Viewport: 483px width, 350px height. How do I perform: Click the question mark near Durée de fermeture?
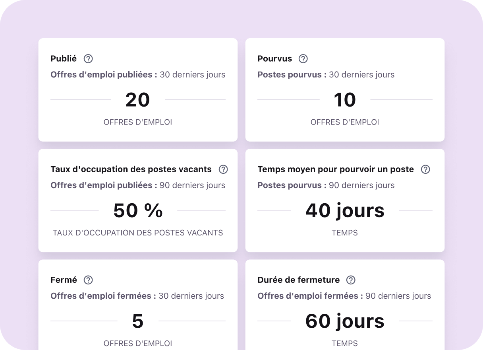(351, 280)
